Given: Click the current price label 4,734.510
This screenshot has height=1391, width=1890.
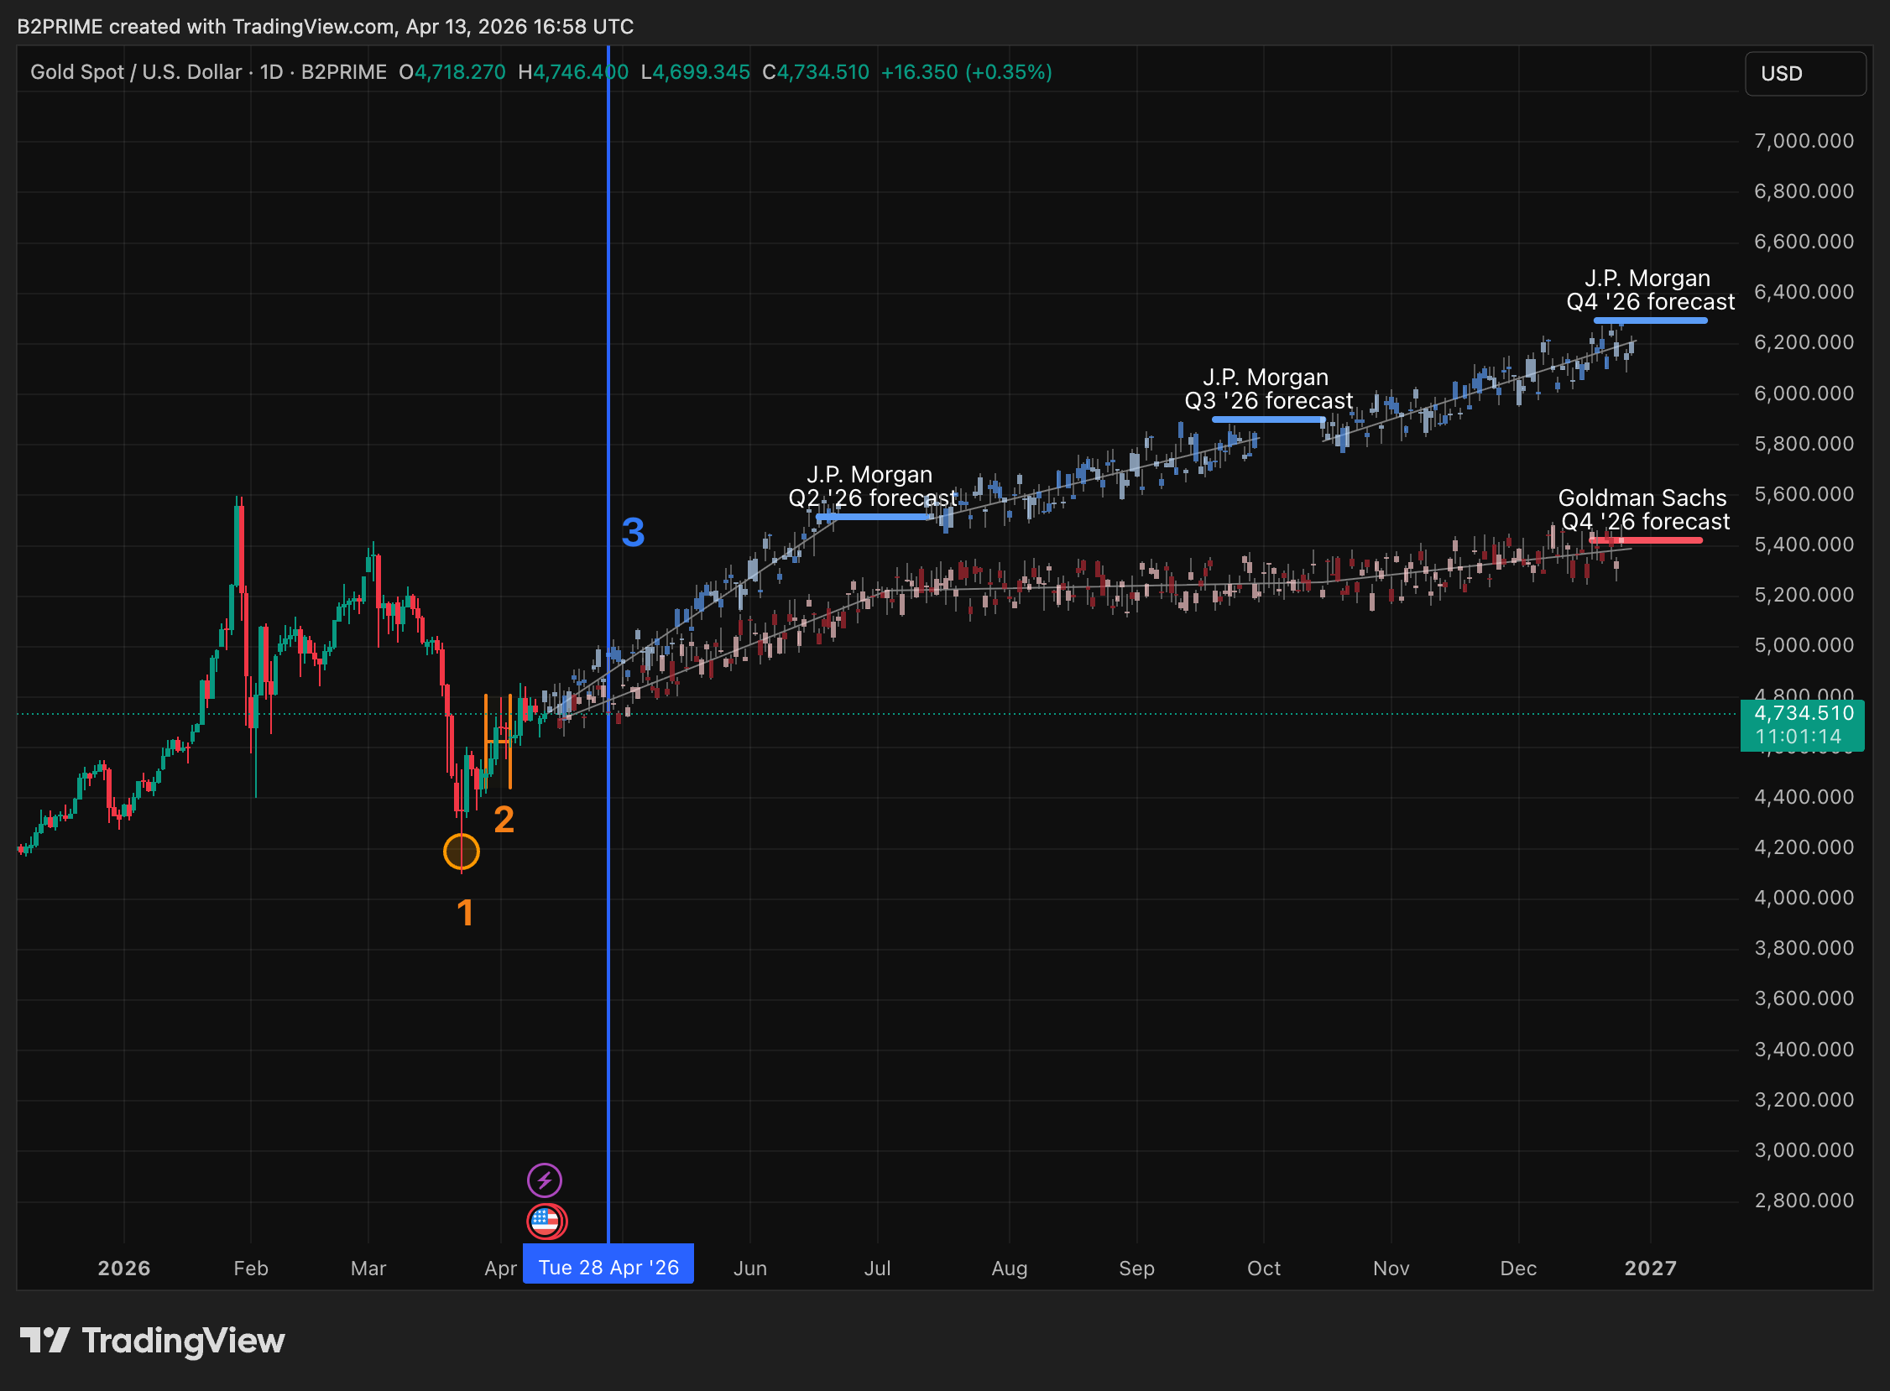Looking at the screenshot, I should pos(1804,725).
